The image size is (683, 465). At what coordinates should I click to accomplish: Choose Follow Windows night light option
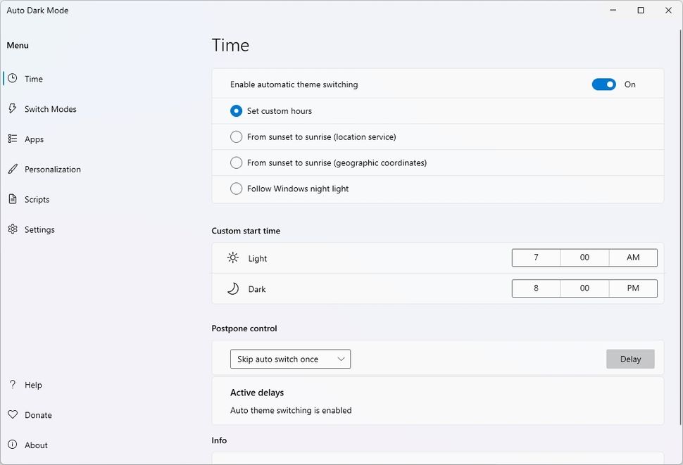pyautogui.click(x=236, y=188)
